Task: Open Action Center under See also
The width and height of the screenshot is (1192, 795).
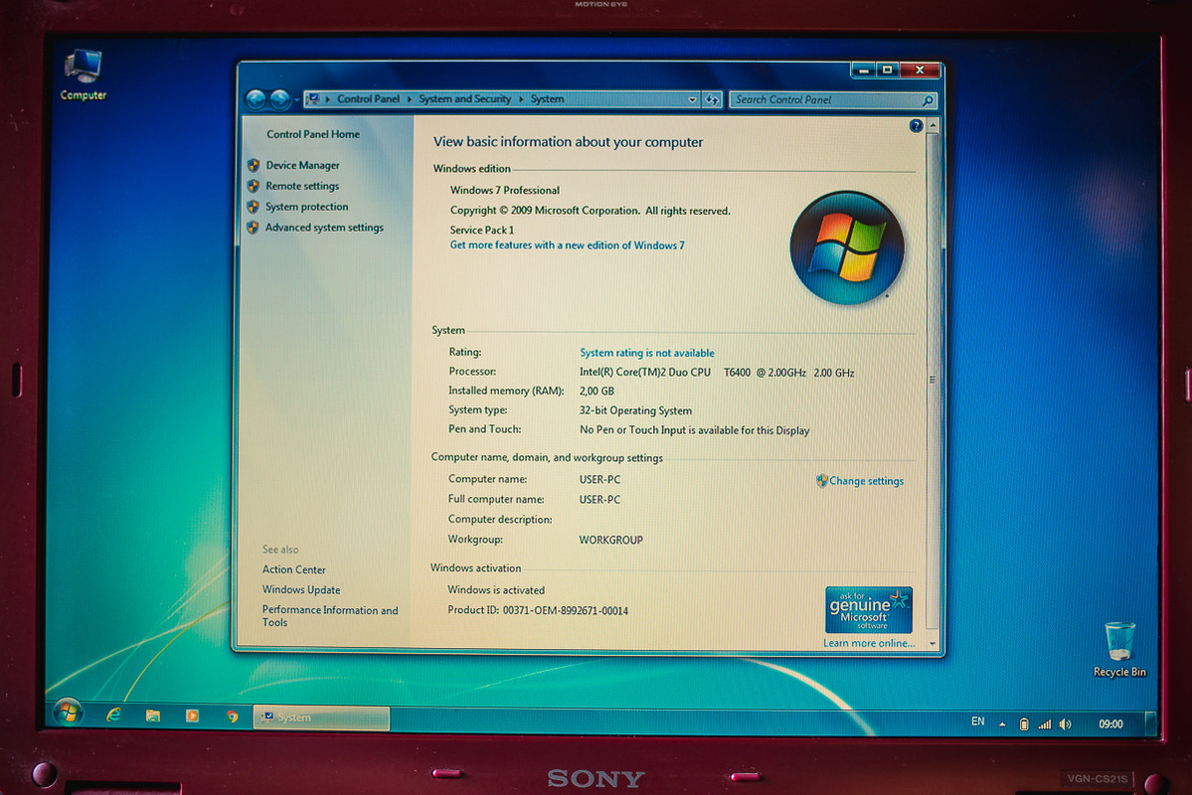Action: click(294, 569)
